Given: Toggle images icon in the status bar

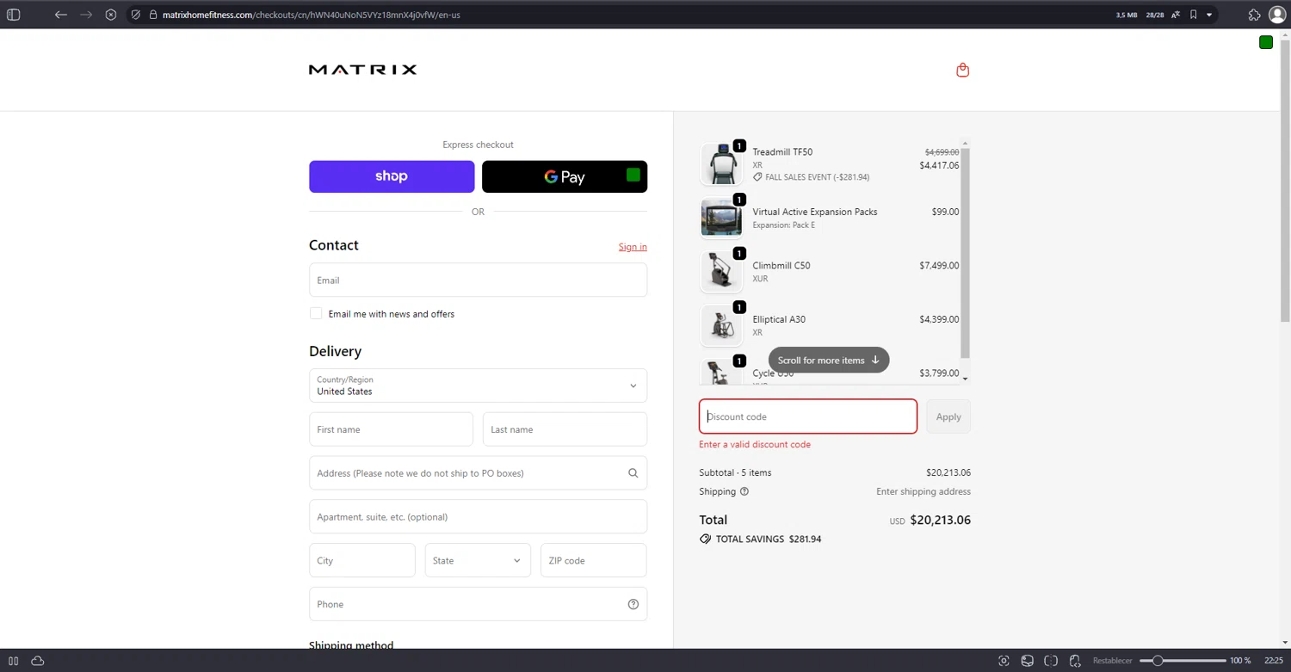Looking at the screenshot, I should click(x=1027, y=661).
